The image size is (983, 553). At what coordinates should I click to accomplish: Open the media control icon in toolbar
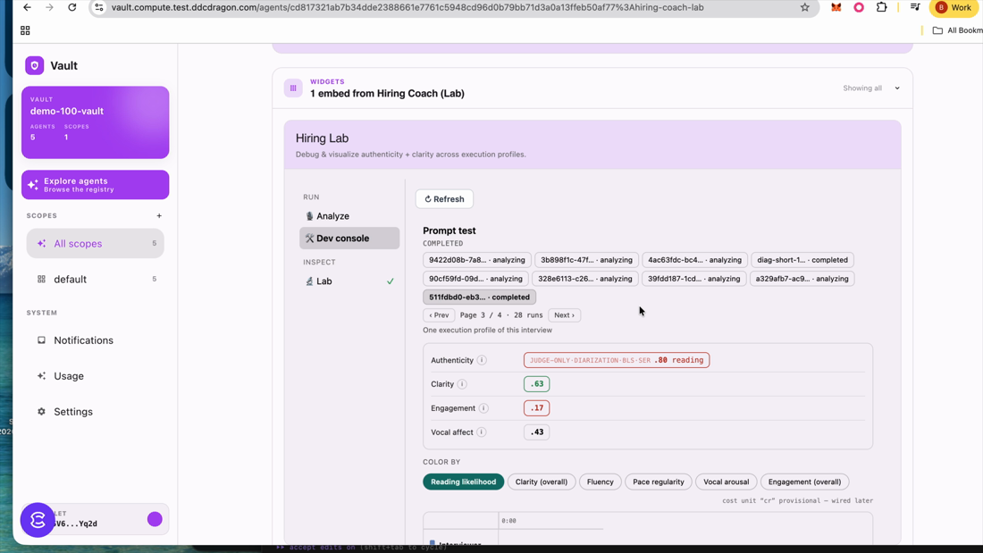click(x=915, y=7)
